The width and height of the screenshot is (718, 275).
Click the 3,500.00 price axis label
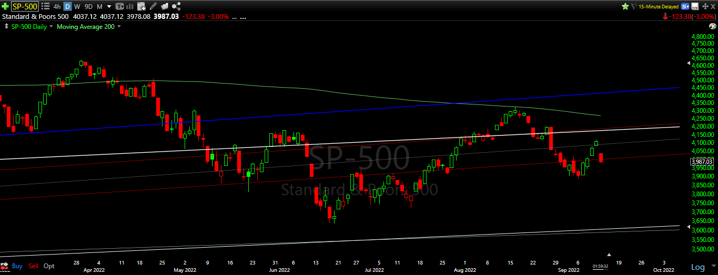[x=703, y=248]
